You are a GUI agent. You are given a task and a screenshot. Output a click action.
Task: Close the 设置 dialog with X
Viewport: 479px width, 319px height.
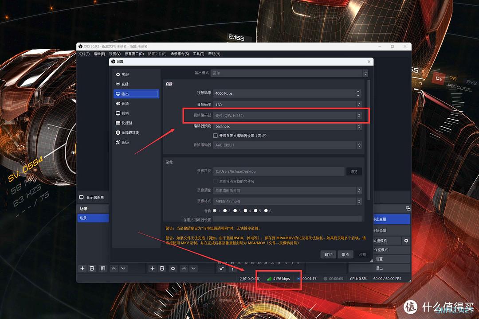point(369,62)
